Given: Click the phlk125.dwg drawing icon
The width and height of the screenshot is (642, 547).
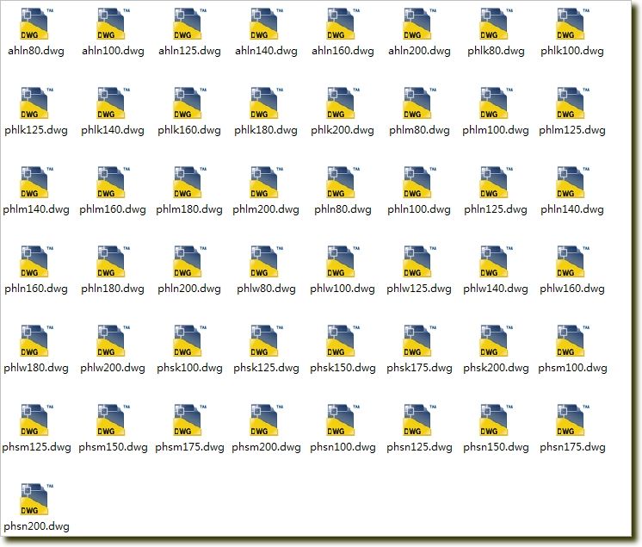Looking at the screenshot, I should point(34,103).
